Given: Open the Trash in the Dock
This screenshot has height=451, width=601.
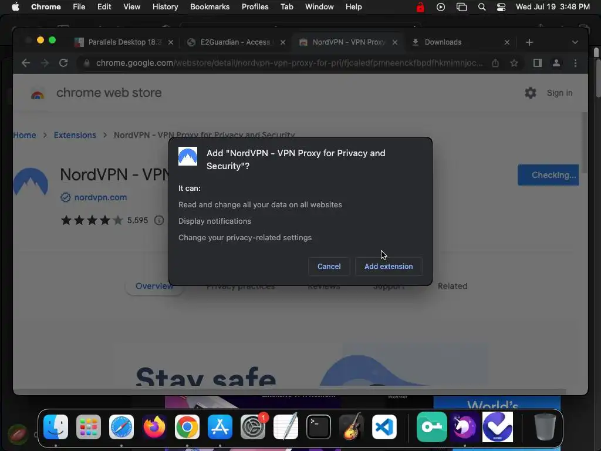Looking at the screenshot, I should 545,427.
